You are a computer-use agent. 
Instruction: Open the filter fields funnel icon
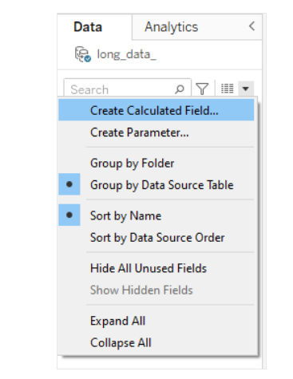202,89
